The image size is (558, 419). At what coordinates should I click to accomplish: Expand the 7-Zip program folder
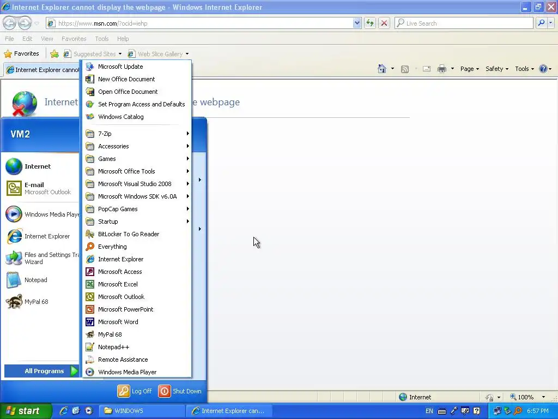(137, 134)
